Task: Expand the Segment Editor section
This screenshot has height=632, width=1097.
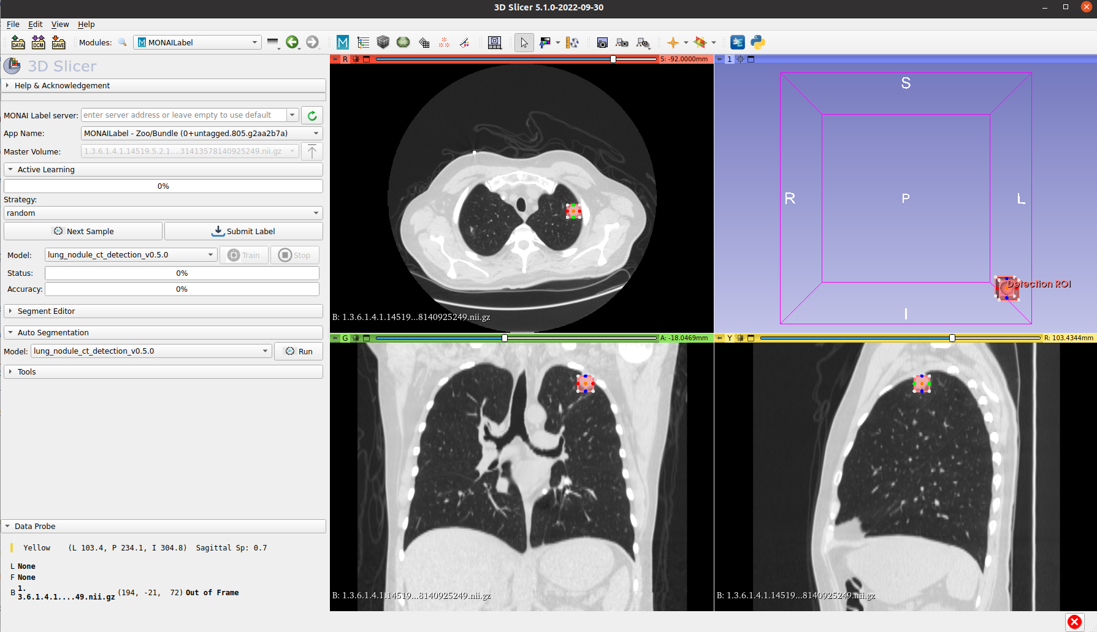Action: (47, 311)
